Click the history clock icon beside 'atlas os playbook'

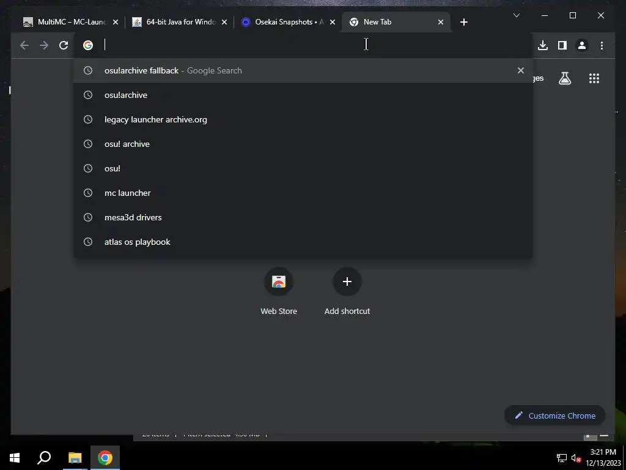point(88,242)
